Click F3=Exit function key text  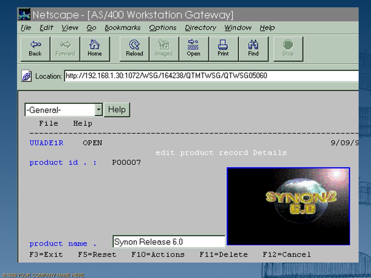[46, 254]
